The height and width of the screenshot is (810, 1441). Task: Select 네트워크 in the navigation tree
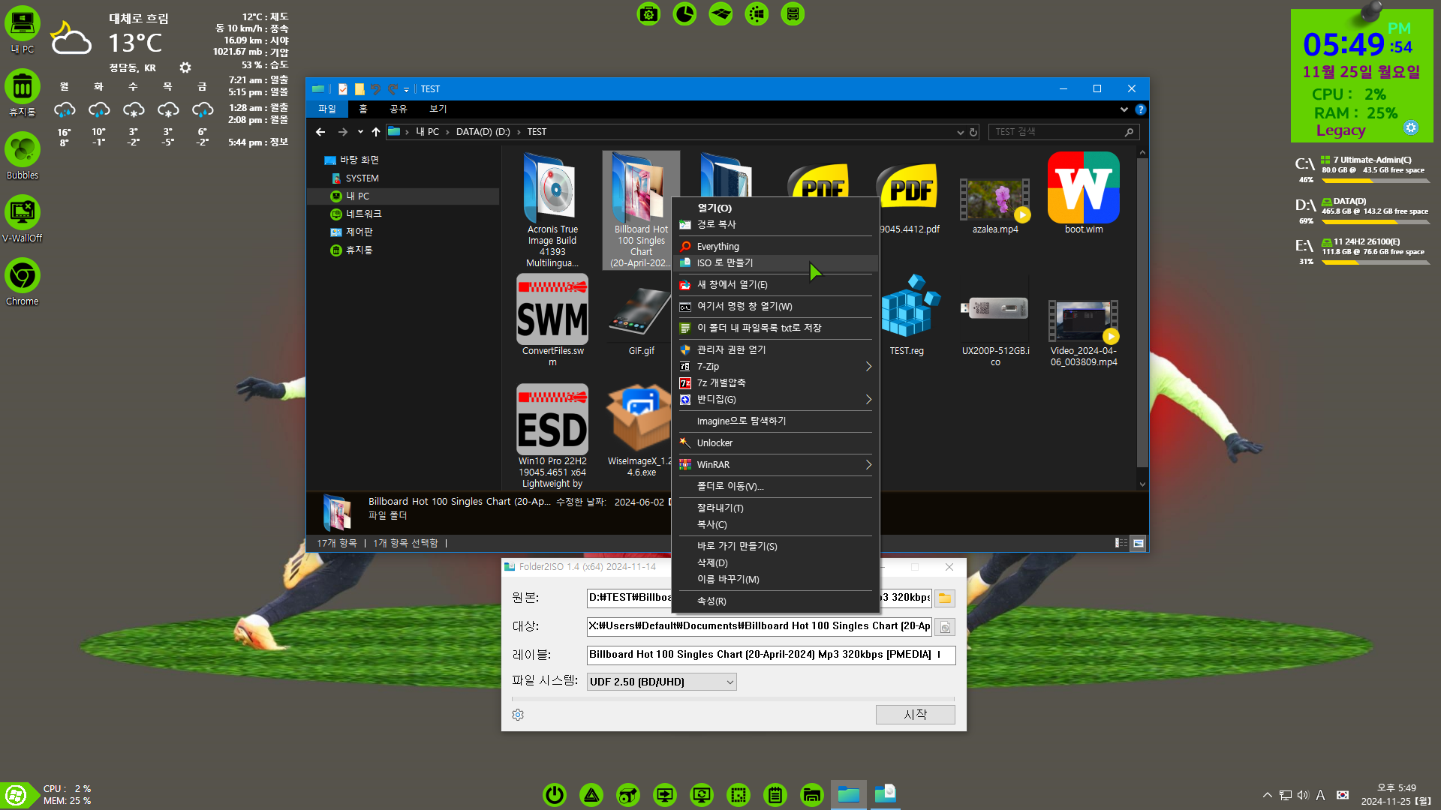[x=363, y=214]
